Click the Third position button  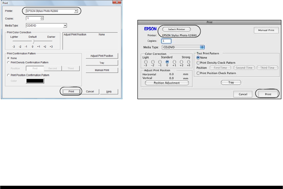point(71,68)
